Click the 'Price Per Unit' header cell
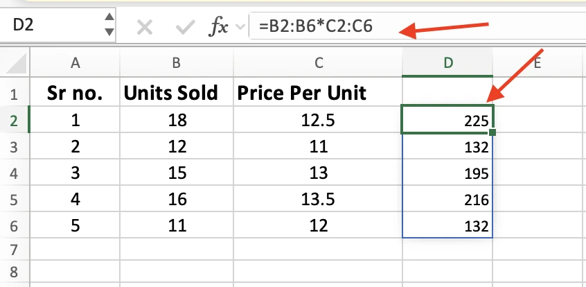 318,93
